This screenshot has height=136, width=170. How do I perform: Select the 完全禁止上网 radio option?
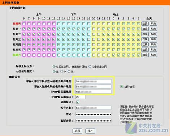click(90, 66)
